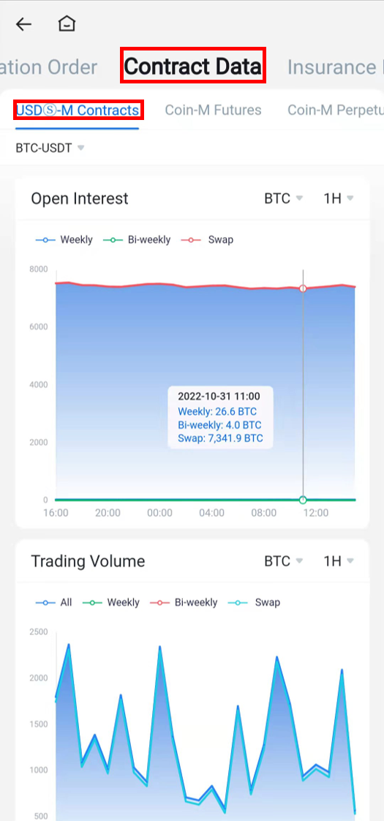This screenshot has height=821, width=384.
Task: Toggle Bi-weekly series in Trading Volume legend
Action: 184,603
